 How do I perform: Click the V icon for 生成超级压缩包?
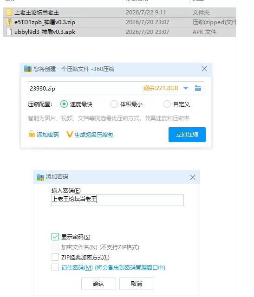70,134
